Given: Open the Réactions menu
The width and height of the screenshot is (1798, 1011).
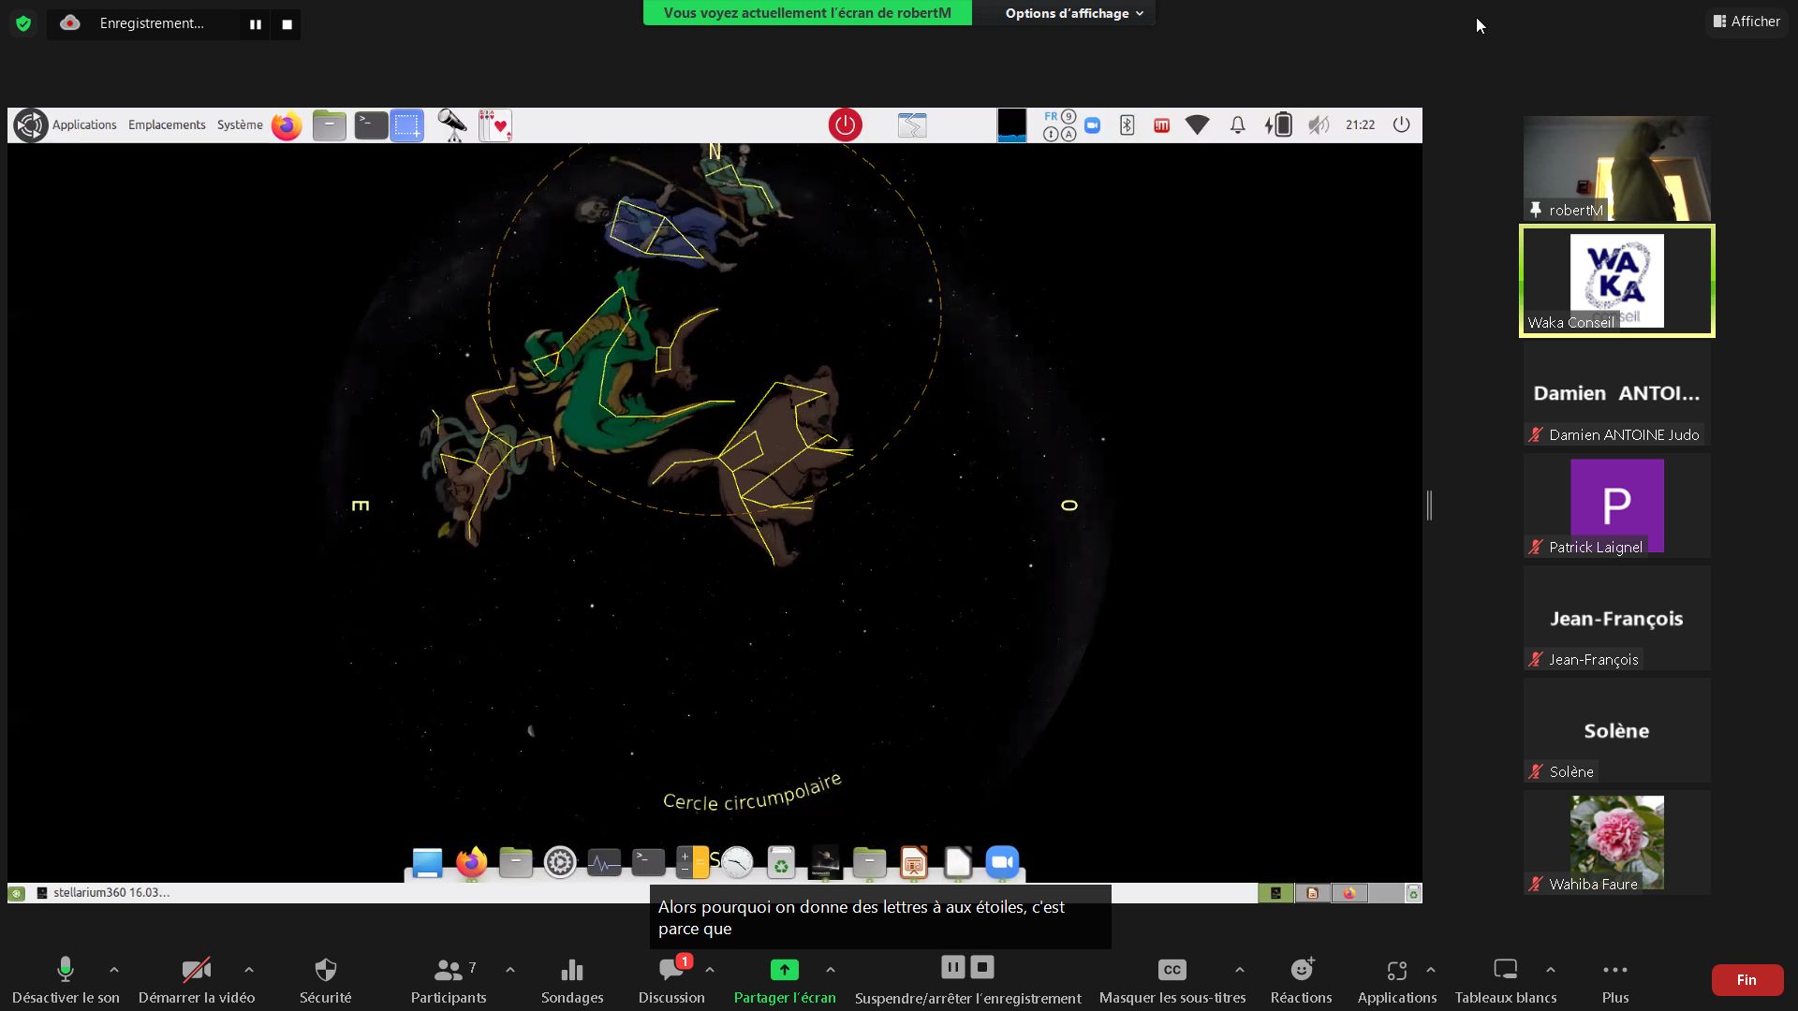Looking at the screenshot, I should (x=1301, y=980).
